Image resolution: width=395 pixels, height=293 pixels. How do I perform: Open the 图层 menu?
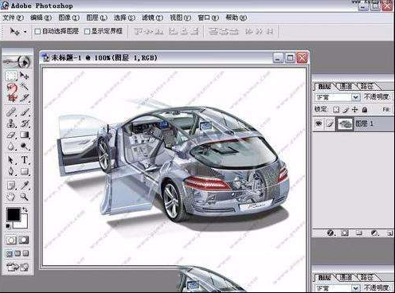coord(96,18)
